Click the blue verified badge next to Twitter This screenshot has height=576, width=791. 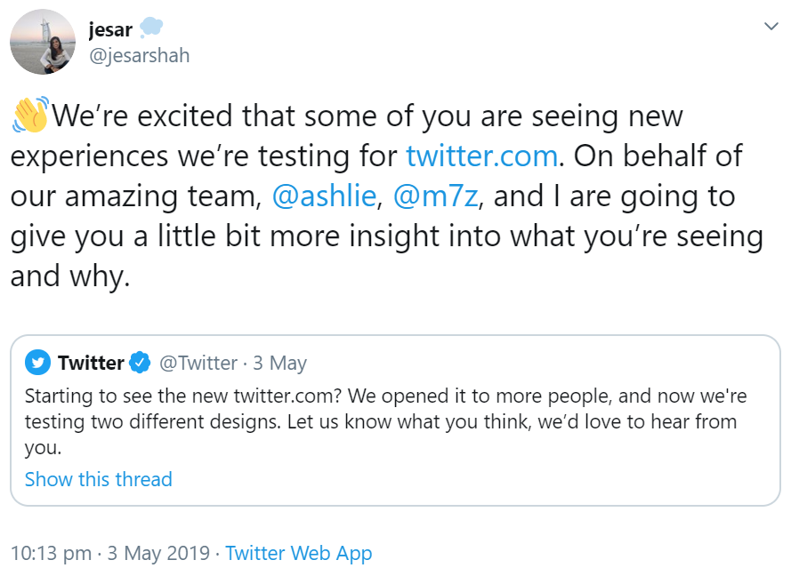coord(140,363)
